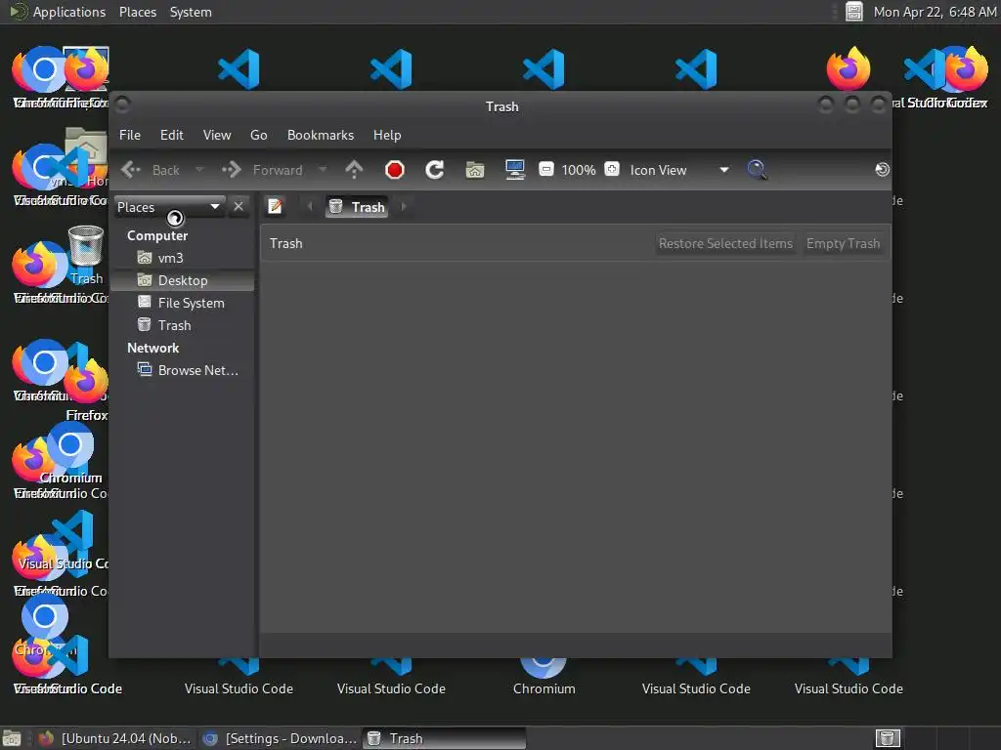Click the magnifier Search icon
Viewport: 1001px width, 750px height.
(757, 170)
